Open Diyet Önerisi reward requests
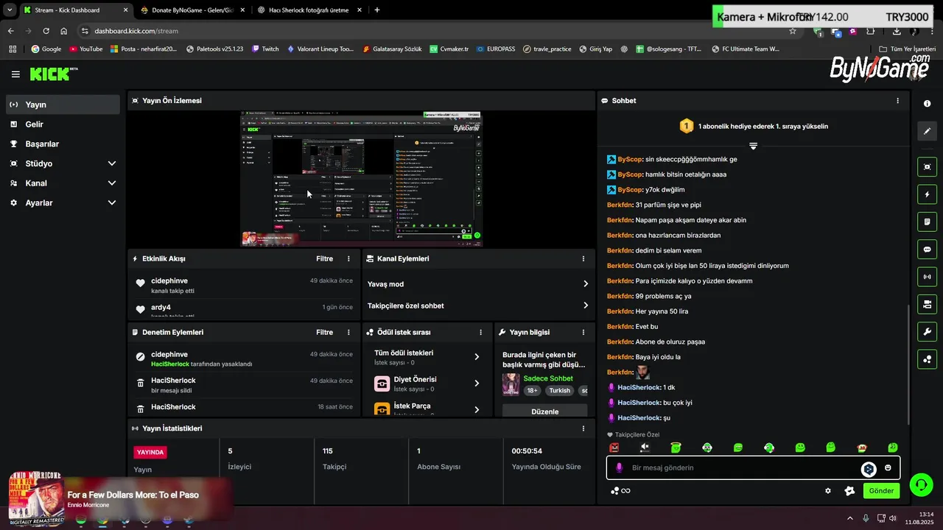The height and width of the screenshot is (530, 943). [427, 384]
